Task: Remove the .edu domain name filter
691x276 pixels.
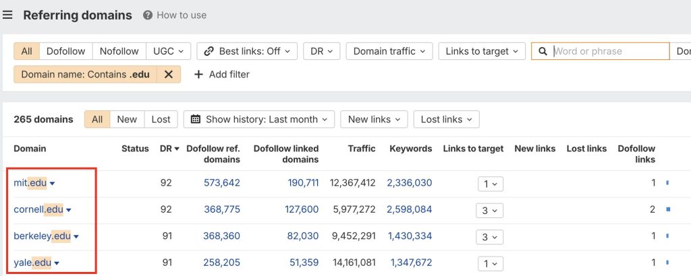Action: [x=168, y=74]
